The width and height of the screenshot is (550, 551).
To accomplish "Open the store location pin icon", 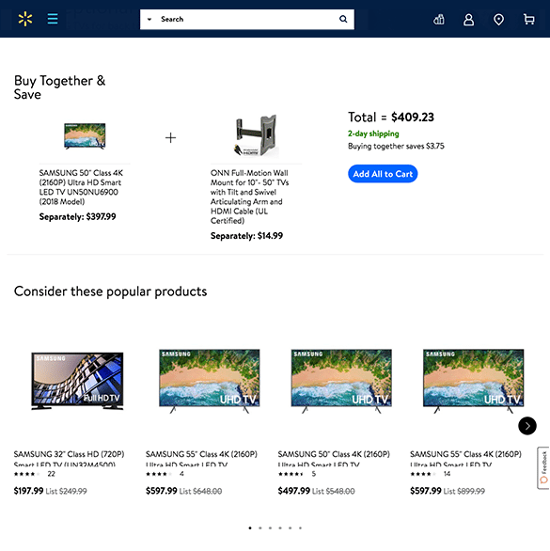I will click(498, 20).
